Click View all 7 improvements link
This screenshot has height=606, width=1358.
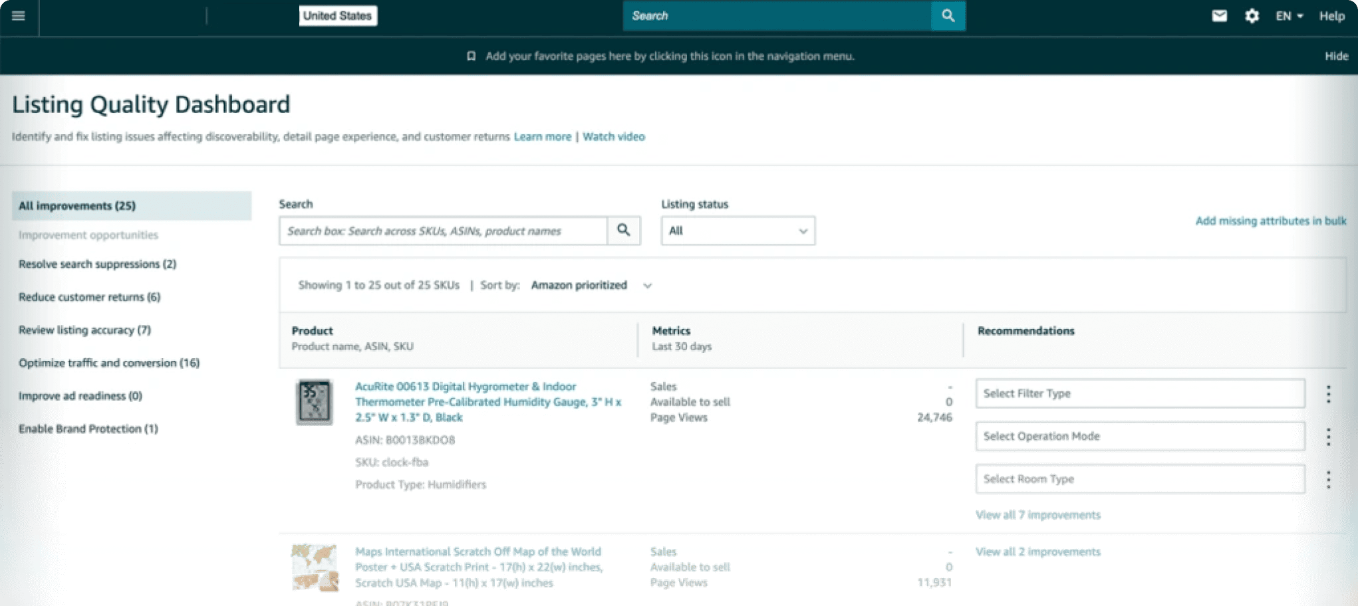coord(1037,515)
